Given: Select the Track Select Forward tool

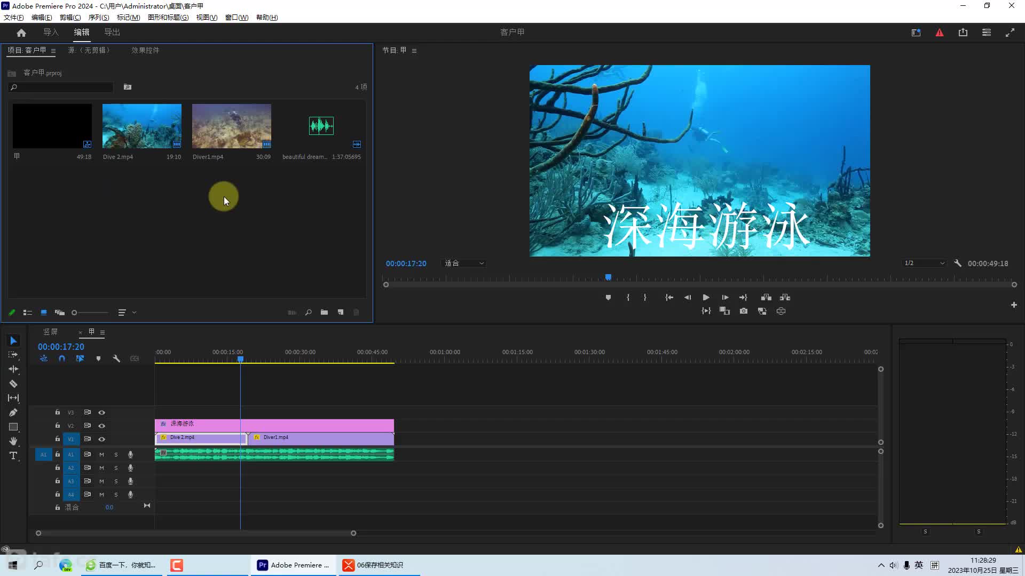Looking at the screenshot, I should coord(13,355).
